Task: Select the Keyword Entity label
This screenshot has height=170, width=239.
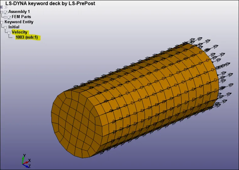Action: (x=19, y=22)
